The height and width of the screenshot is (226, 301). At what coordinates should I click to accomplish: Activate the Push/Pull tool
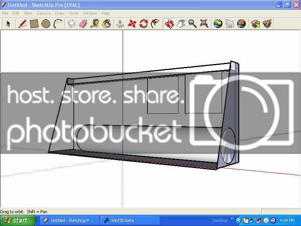coord(120,24)
